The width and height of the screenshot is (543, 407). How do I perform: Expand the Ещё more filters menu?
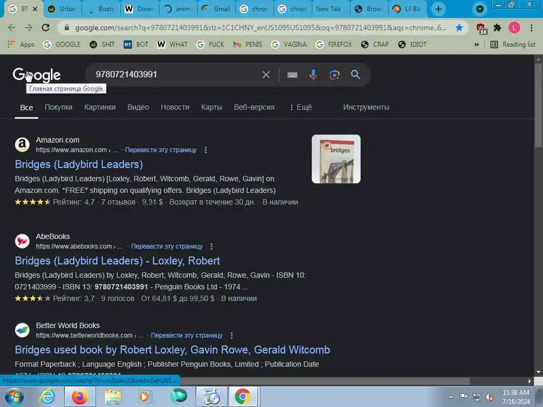[301, 107]
